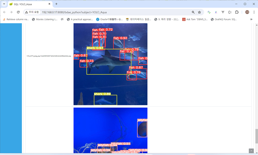258x155 pixels.
Task: Click the green wave extension icon
Action: (x=209, y=12)
